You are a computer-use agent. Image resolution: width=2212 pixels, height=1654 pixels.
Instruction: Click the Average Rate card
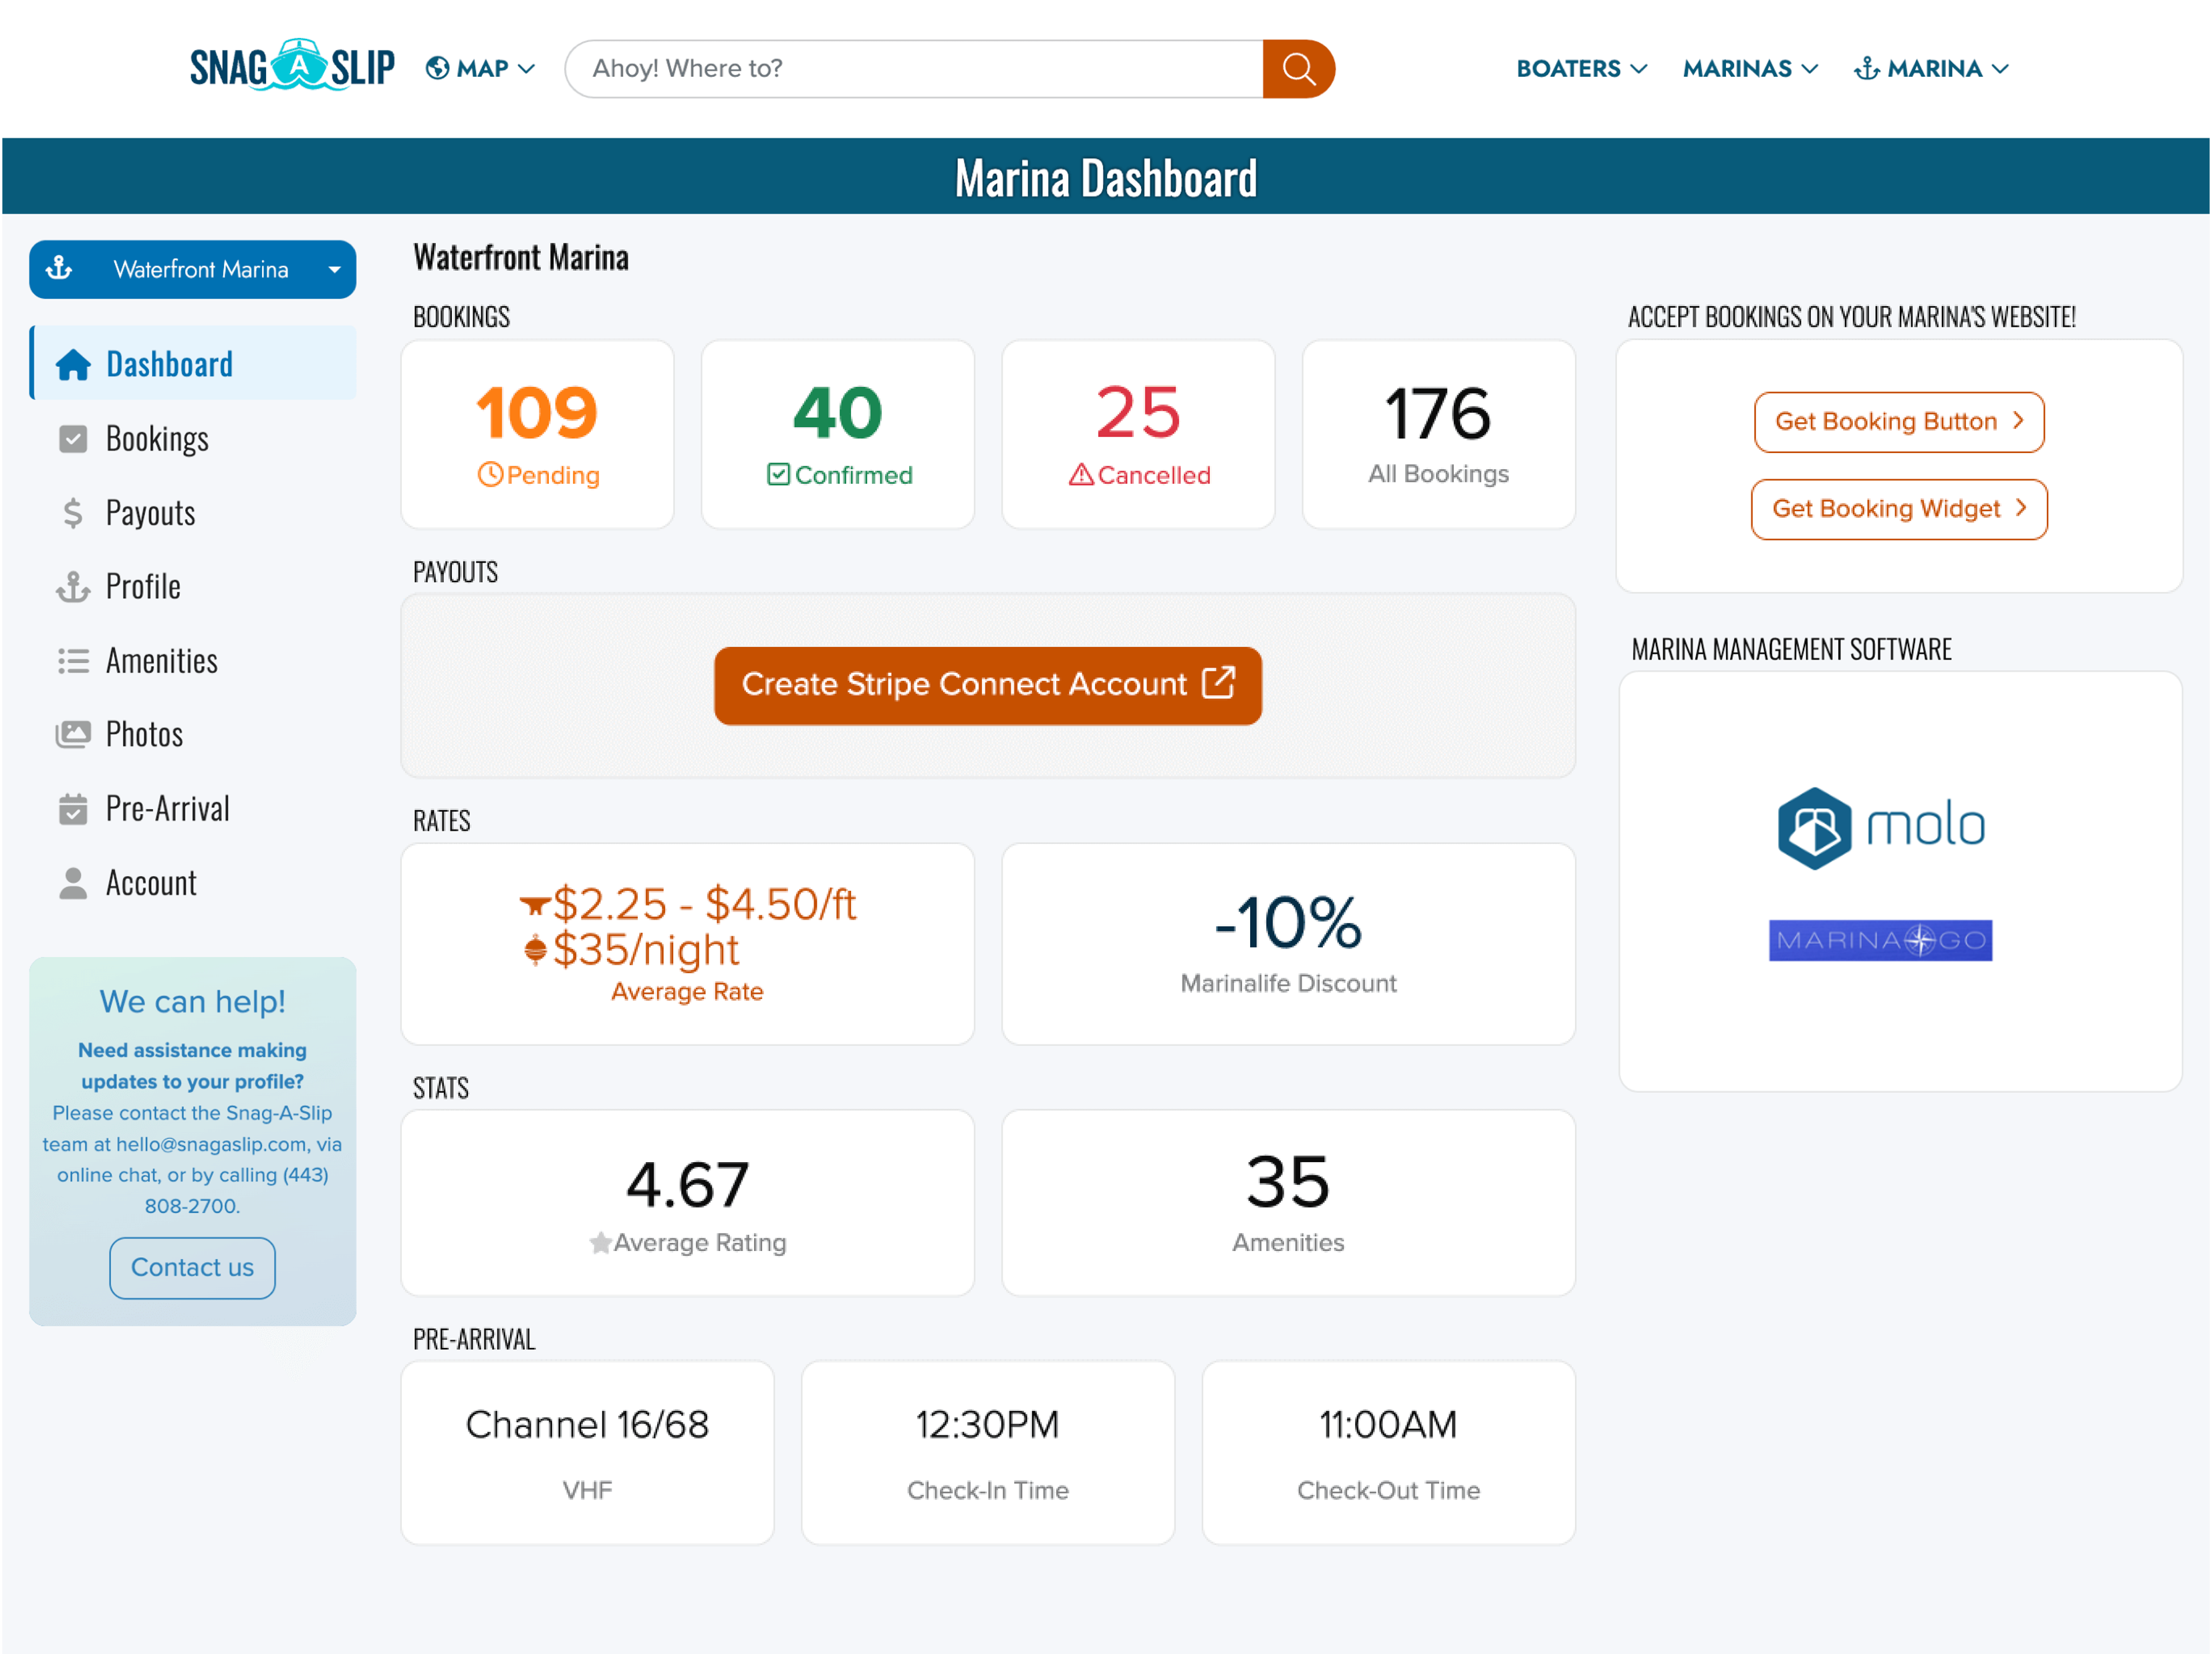(x=688, y=944)
